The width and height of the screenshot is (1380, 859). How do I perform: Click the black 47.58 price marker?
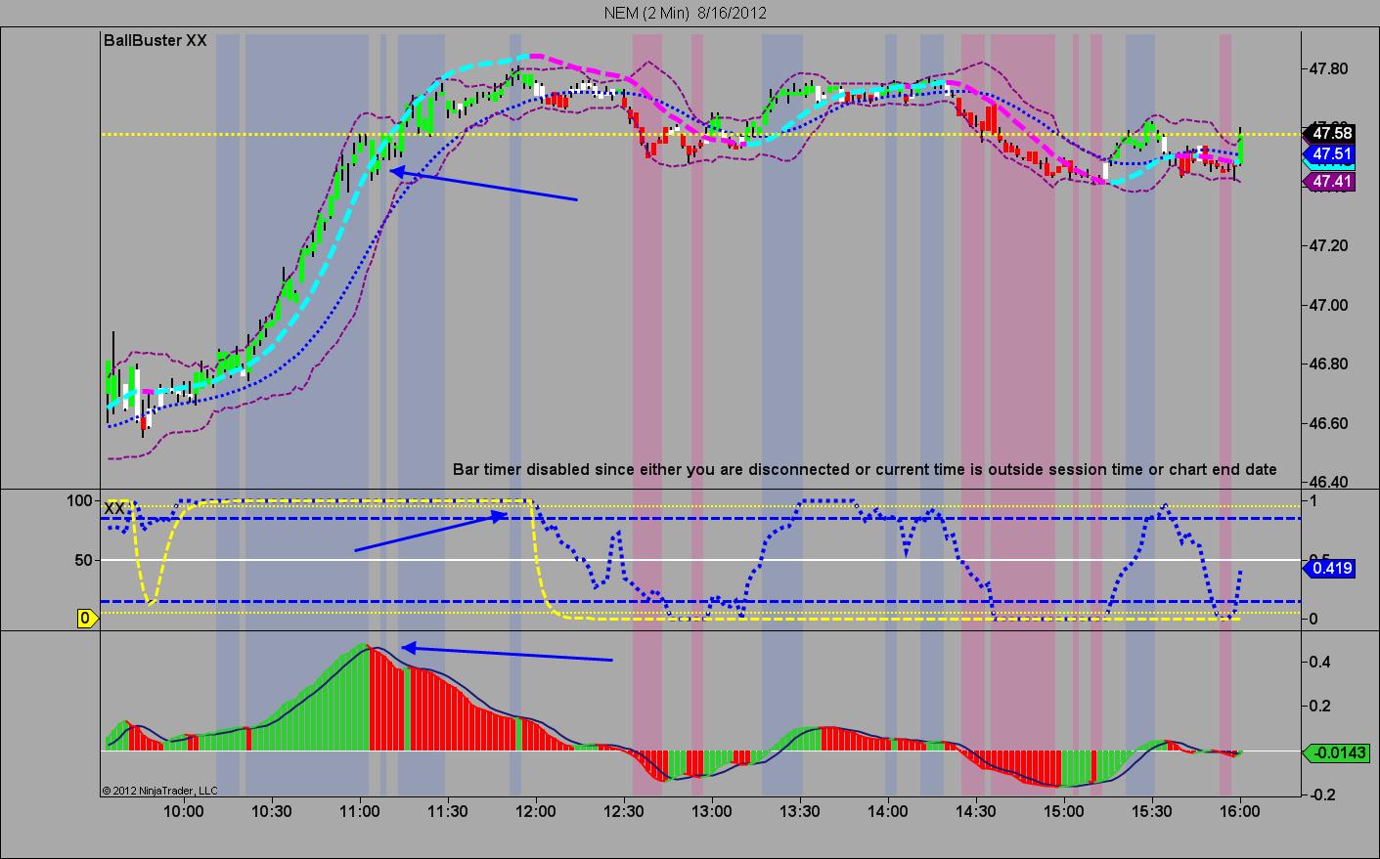pos(1331,133)
